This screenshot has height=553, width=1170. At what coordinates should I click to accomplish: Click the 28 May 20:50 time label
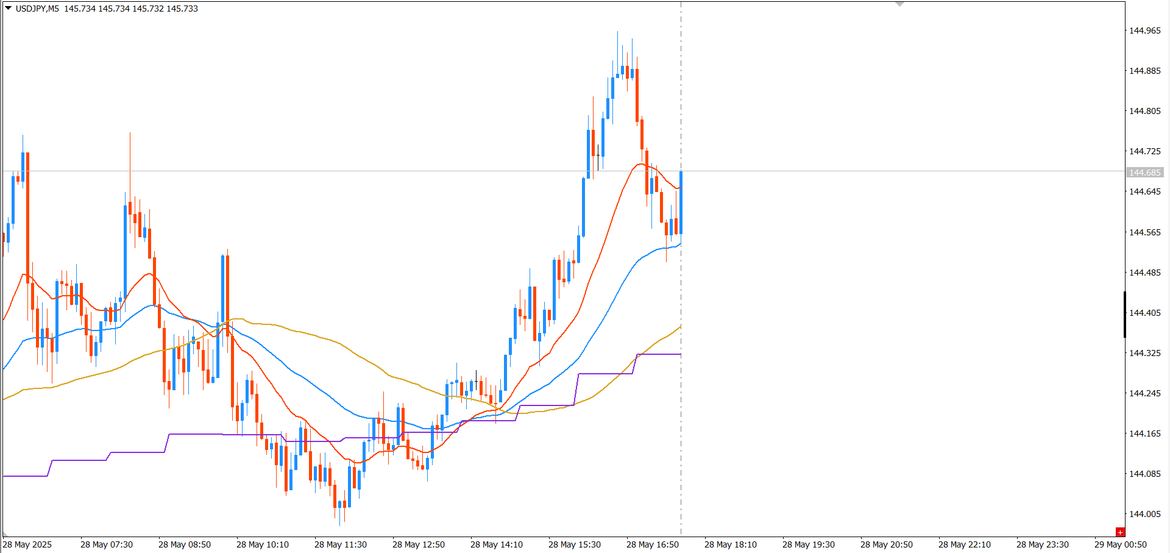(x=886, y=544)
